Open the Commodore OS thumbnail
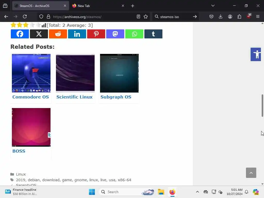Screen dimensions: 264x198 [31, 73]
